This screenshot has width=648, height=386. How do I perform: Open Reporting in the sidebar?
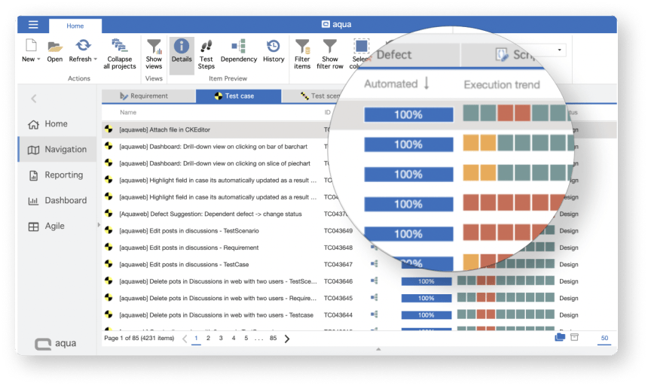[x=63, y=175]
